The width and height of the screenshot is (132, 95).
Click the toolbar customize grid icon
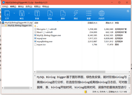pos(128,11)
